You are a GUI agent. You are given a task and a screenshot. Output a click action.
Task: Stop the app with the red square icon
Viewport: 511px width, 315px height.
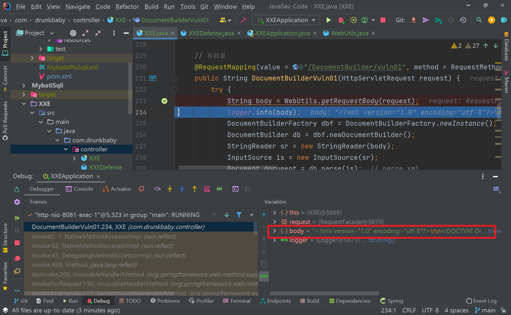383,20
